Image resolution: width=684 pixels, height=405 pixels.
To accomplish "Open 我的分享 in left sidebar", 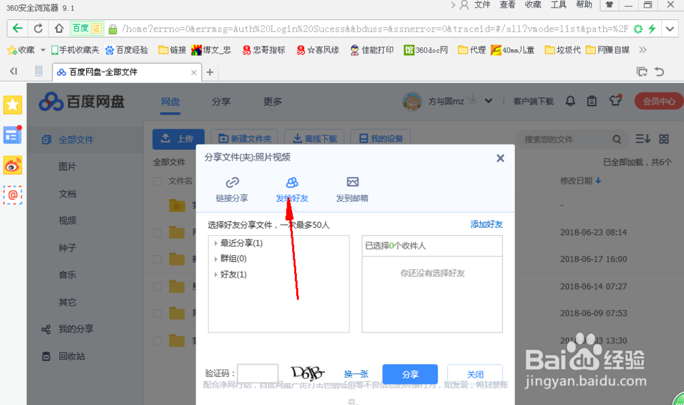I will tap(76, 329).
